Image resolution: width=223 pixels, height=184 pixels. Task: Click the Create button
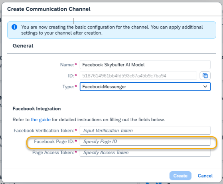click(x=180, y=176)
